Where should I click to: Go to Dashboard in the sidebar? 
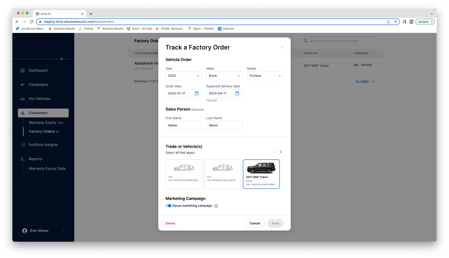point(38,70)
